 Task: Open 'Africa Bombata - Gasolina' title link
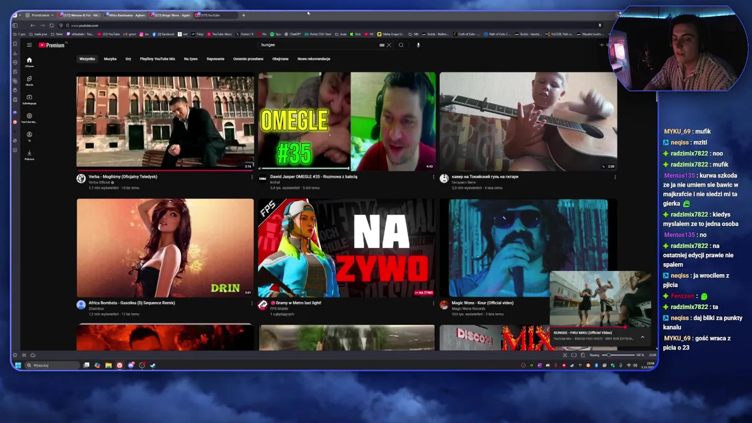click(x=132, y=303)
